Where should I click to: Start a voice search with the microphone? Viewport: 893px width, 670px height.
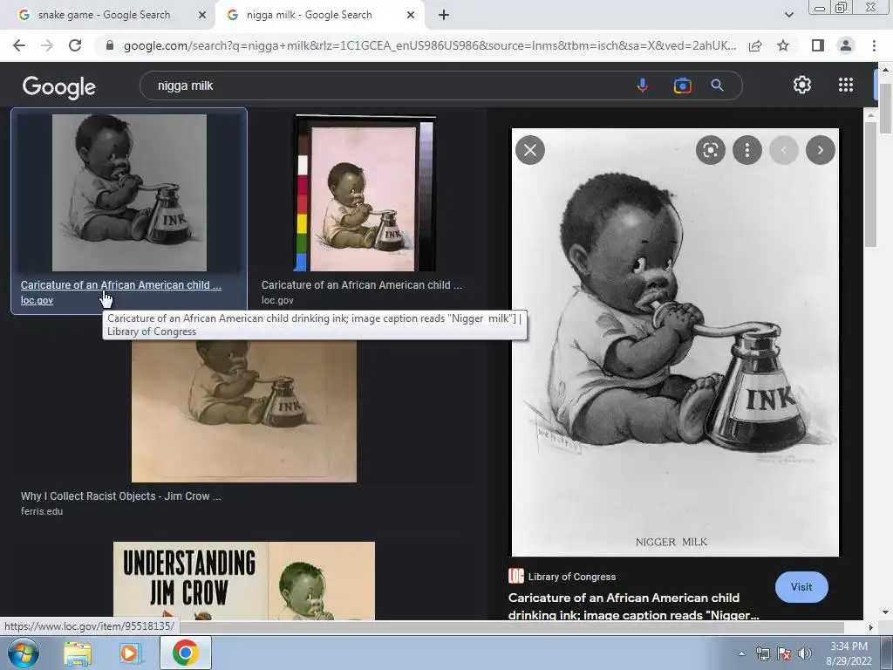[642, 85]
